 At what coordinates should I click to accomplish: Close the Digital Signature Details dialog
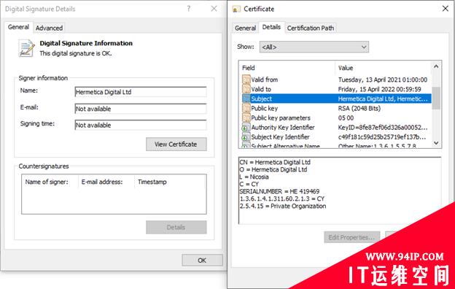[x=214, y=9]
